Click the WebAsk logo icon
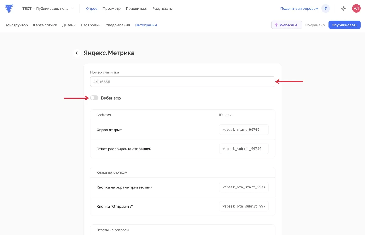The width and height of the screenshot is (365, 235). pos(9,8)
